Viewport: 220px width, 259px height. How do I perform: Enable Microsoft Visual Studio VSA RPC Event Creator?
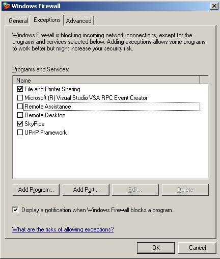tap(20, 97)
